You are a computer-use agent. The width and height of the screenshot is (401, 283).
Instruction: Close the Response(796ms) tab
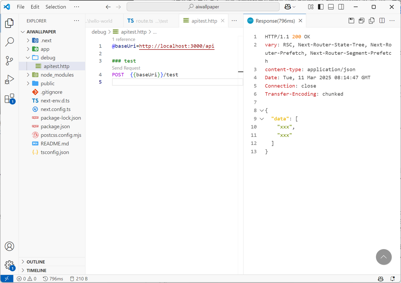[300, 21]
